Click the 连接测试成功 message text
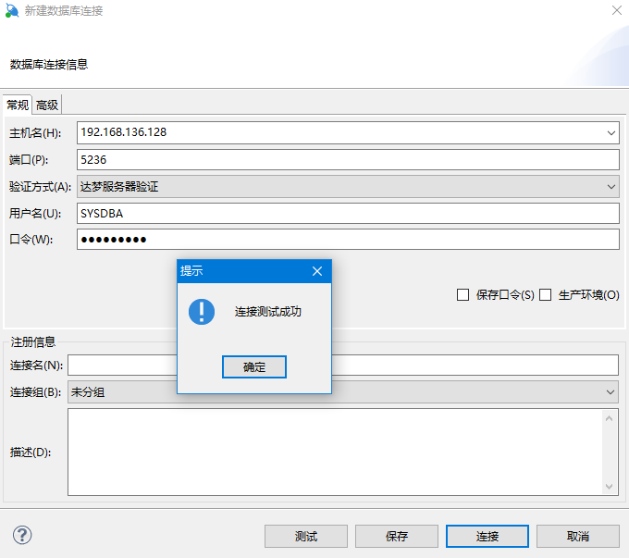629x558 pixels. point(267,312)
